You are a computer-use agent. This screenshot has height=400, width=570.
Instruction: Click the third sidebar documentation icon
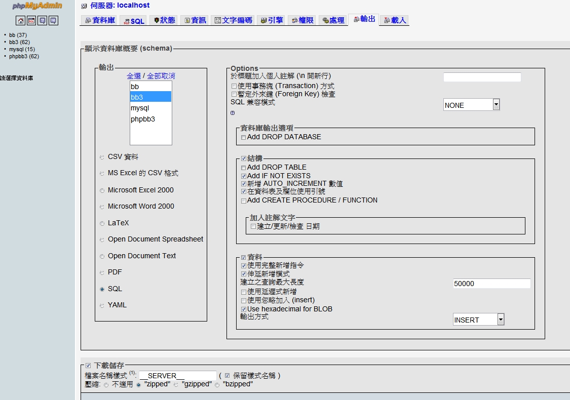(43, 21)
